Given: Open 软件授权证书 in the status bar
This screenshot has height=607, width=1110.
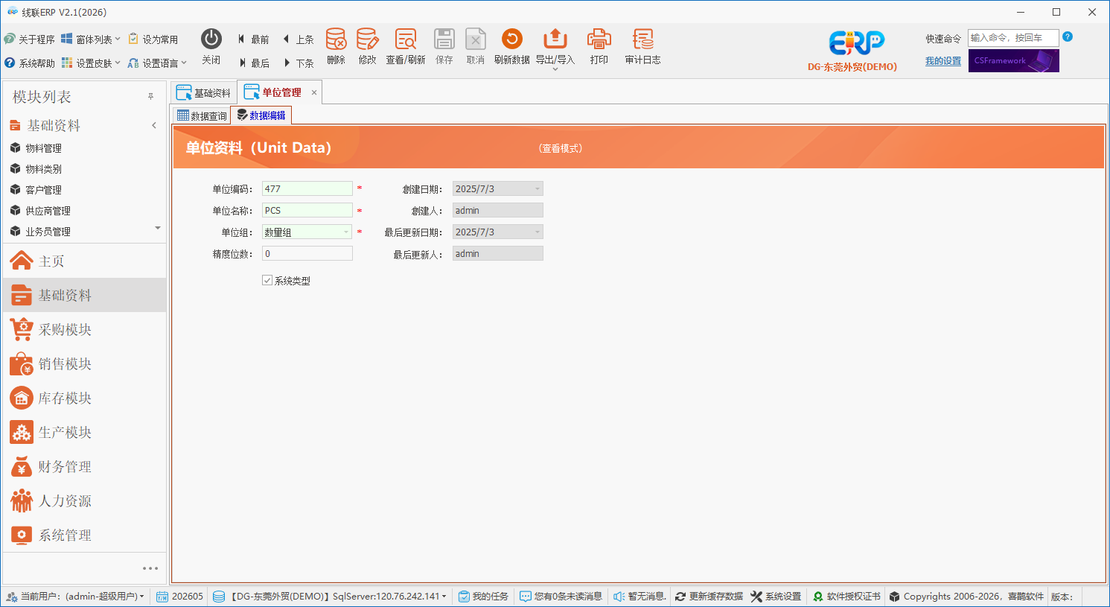Looking at the screenshot, I should point(846,596).
